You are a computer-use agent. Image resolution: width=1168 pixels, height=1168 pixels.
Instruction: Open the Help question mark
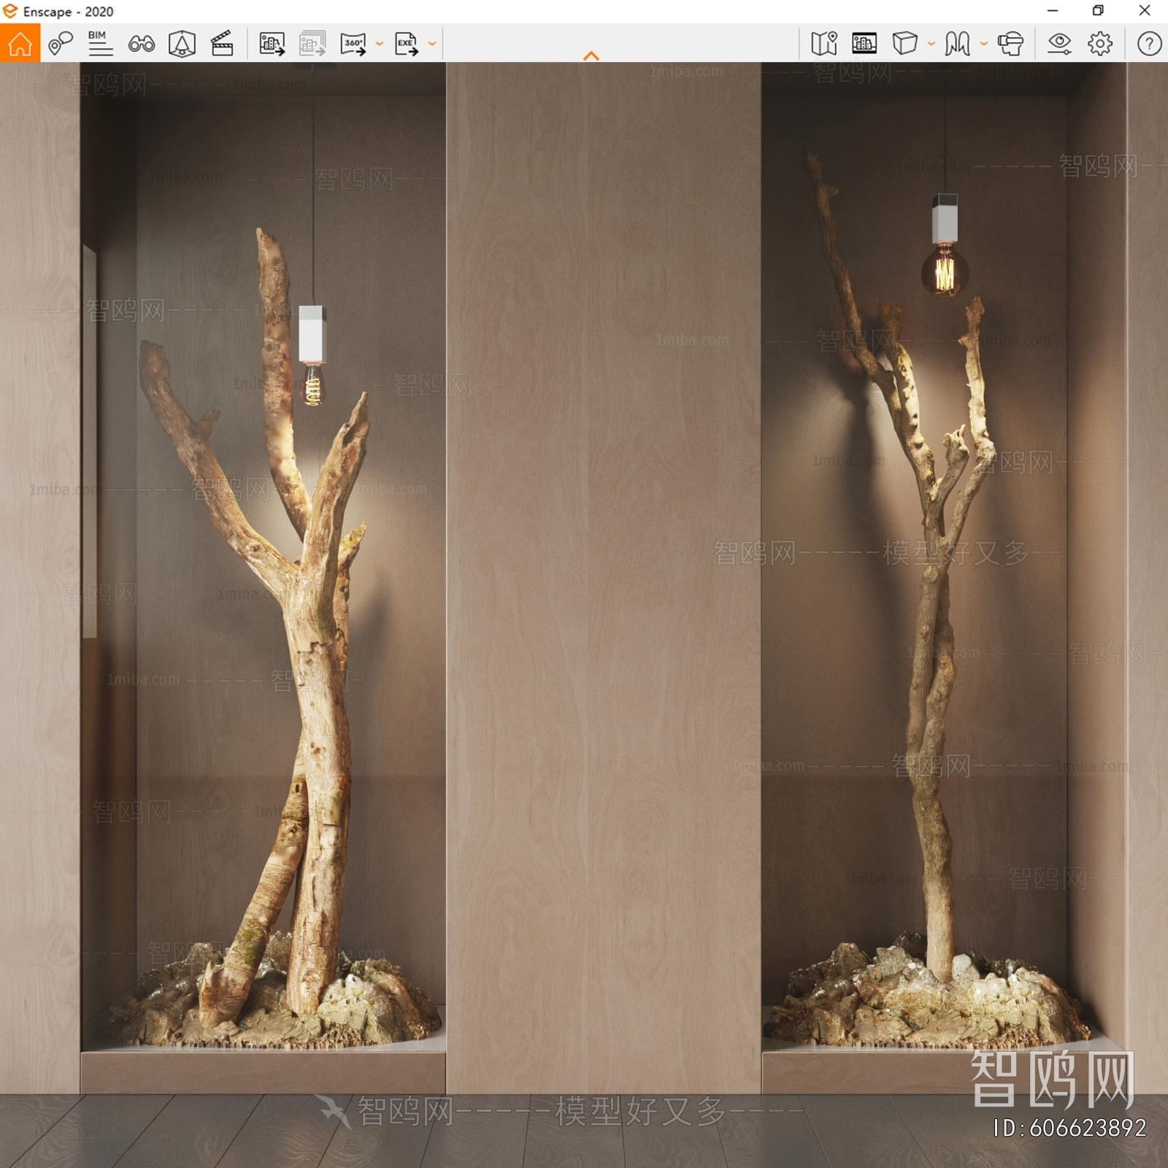(x=1149, y=44)
